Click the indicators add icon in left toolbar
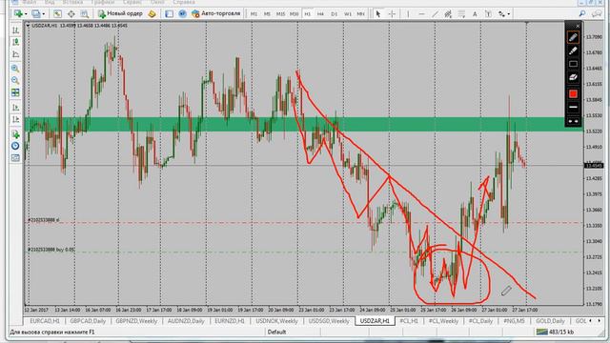Image resolution: width=610 pixels, height=343 pixels. [x=15, y=134]
